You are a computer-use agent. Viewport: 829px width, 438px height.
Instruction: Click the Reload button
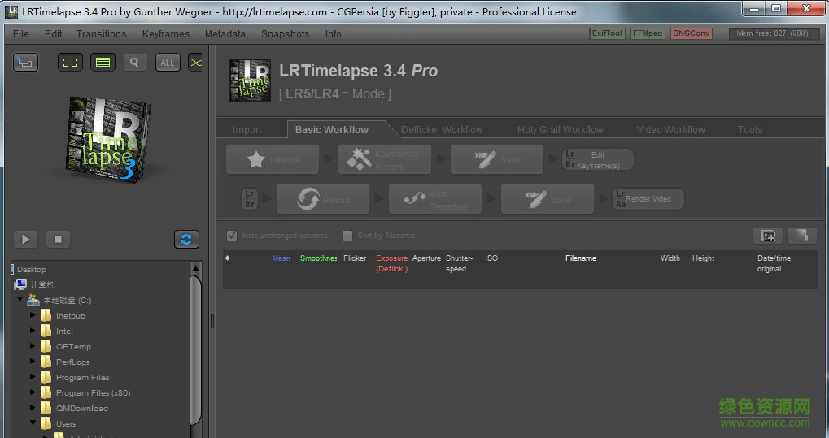tap(323, 199)
